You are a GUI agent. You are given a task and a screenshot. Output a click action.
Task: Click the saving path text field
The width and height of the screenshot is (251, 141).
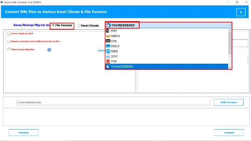[114, 102]
